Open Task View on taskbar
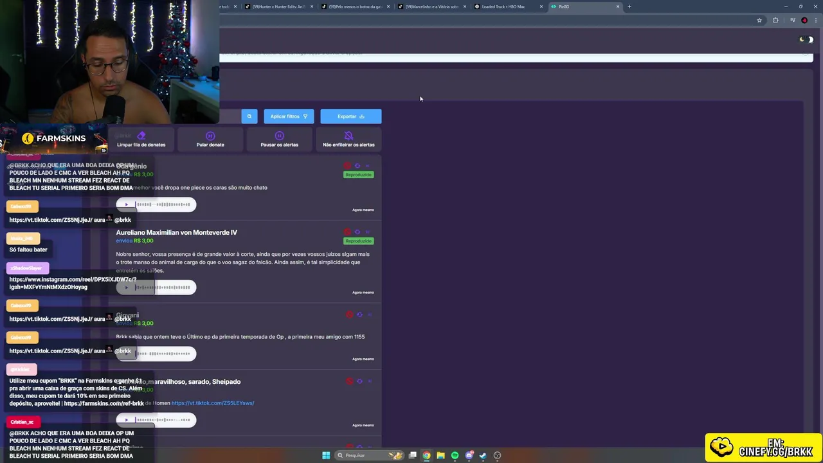 coord(413,455)
